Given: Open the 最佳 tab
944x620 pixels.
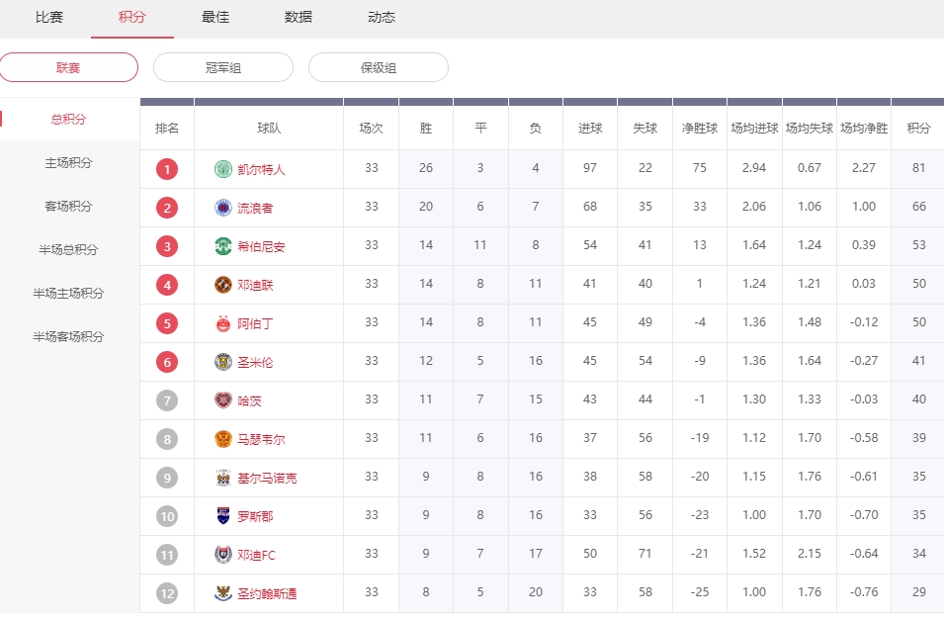Looking at the screenshot, I should (x=215, y=18).
